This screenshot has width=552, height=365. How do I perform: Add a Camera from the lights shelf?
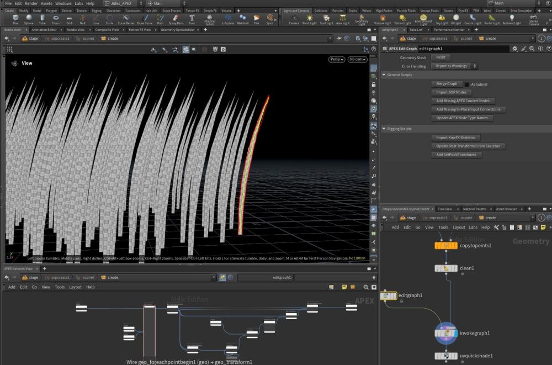[294, 19]
